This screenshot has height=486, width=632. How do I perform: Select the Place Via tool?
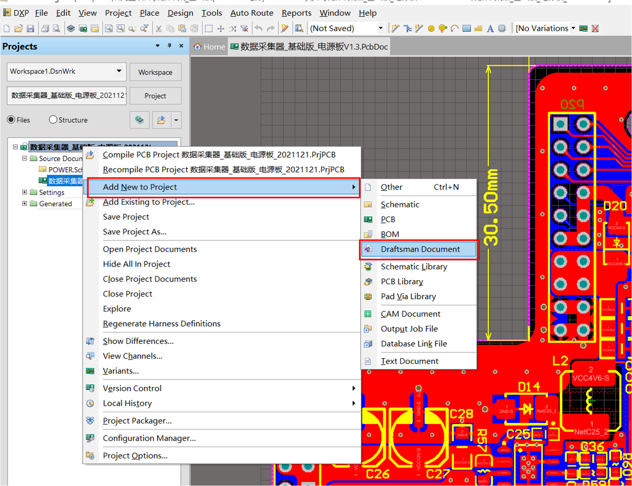pyautogui.click(x=442, y=28)
